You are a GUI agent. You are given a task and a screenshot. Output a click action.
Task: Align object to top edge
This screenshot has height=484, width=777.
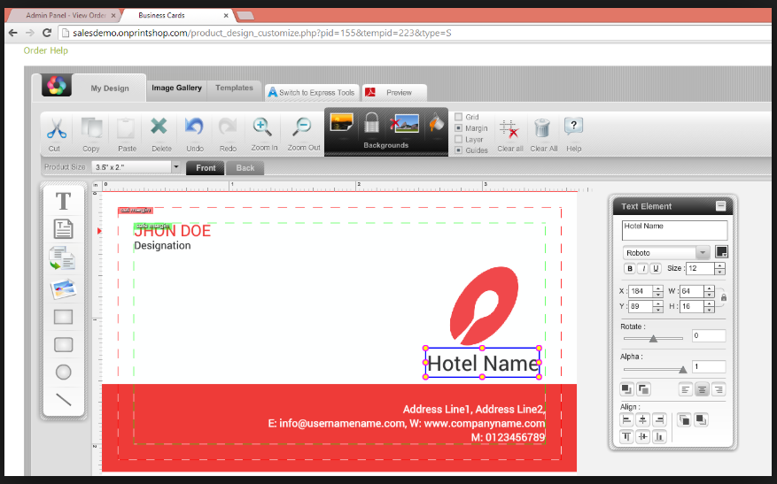[626, 436]
